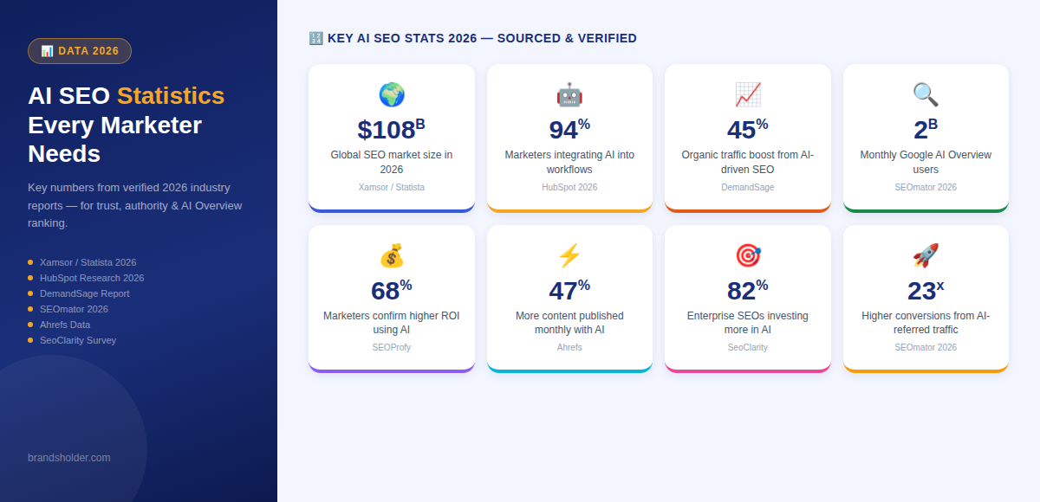This screenshot has height=502, width=1040.
Task: Click the DATA 2026 badge
Action: pos(80,51)
